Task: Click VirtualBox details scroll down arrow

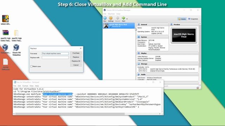Action: click(200, 85)
